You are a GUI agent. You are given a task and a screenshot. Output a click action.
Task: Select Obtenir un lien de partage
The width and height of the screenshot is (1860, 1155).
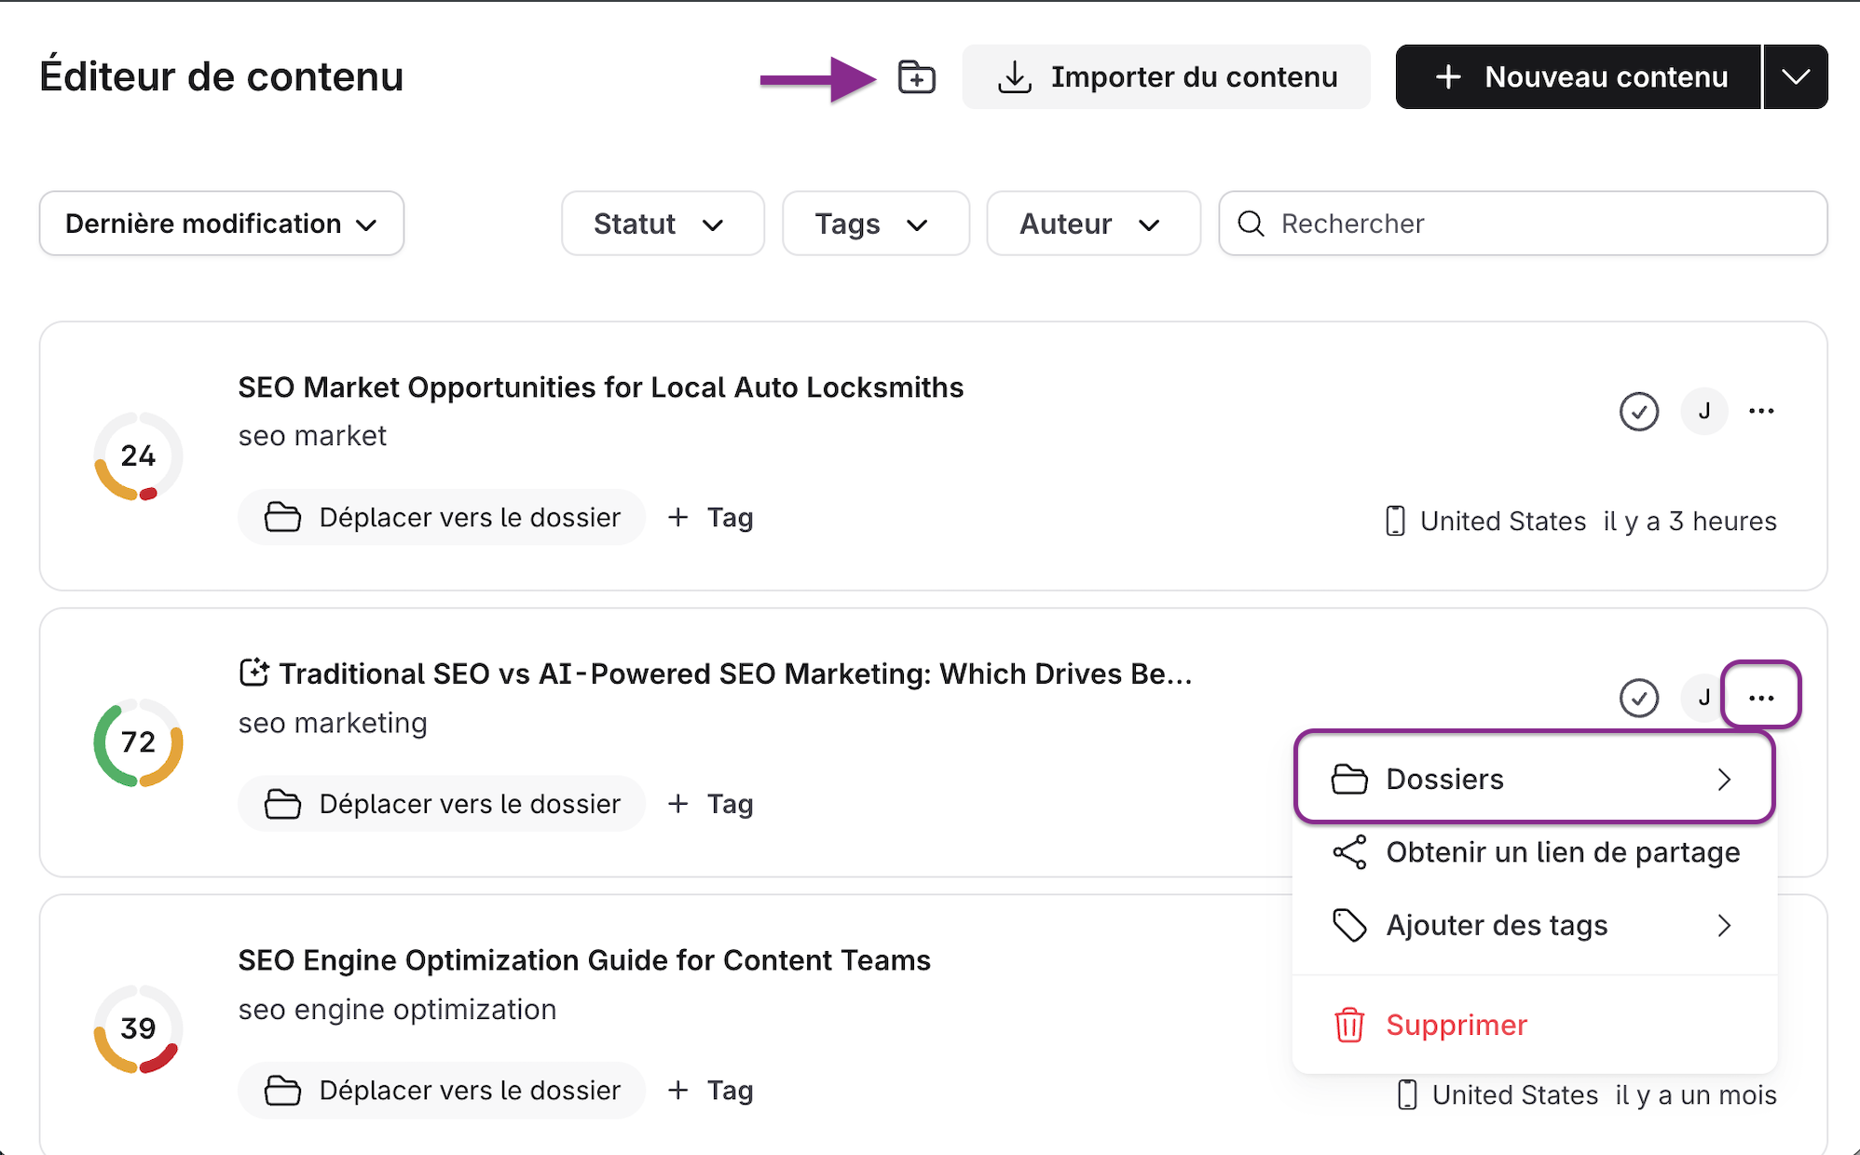(x=1534, y=852)
